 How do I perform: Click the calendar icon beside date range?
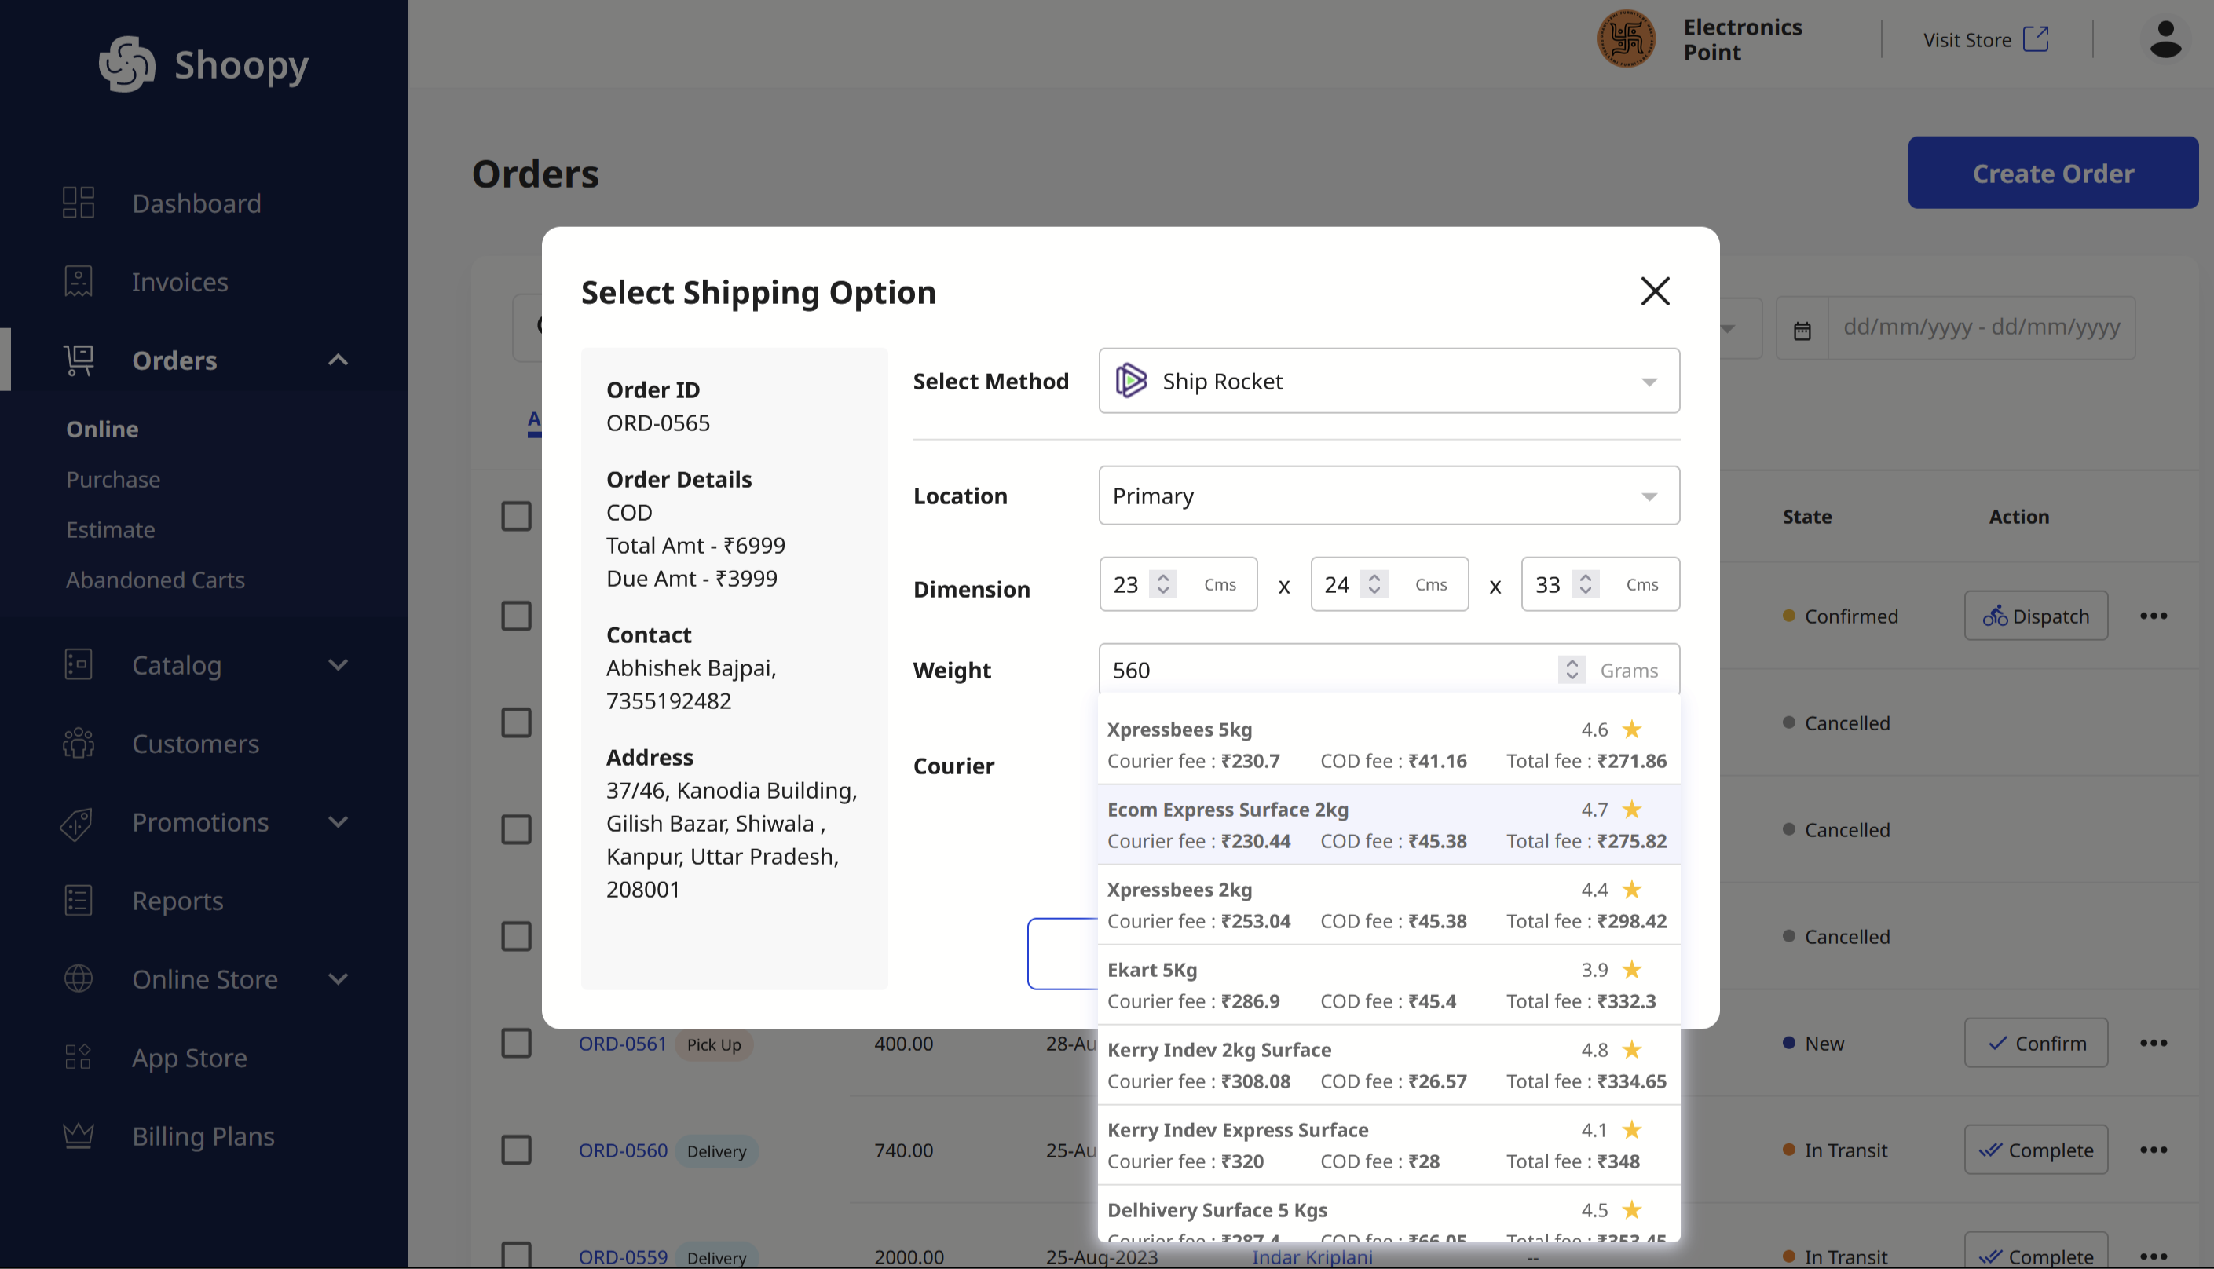(1802, 327)
